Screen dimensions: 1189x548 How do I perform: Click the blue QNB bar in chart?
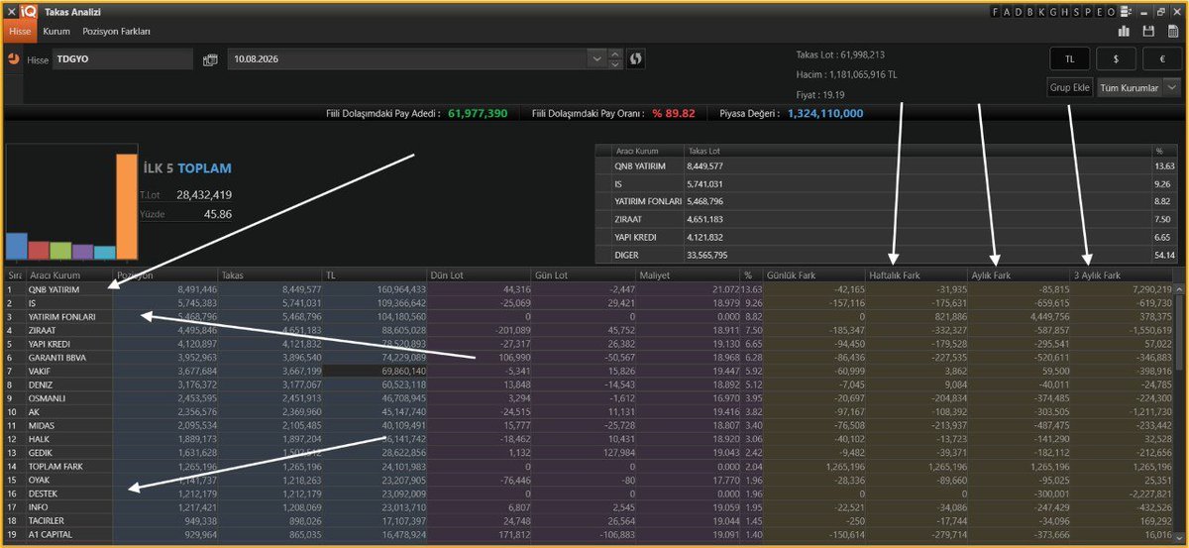[17, 246]
